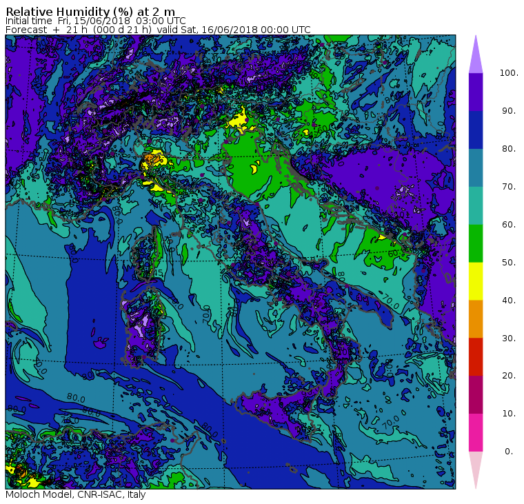This screenshot has height=504, width=524.
Task: Click the 80–90% dark blue legend swatch
Action: [x=476, y=130]
